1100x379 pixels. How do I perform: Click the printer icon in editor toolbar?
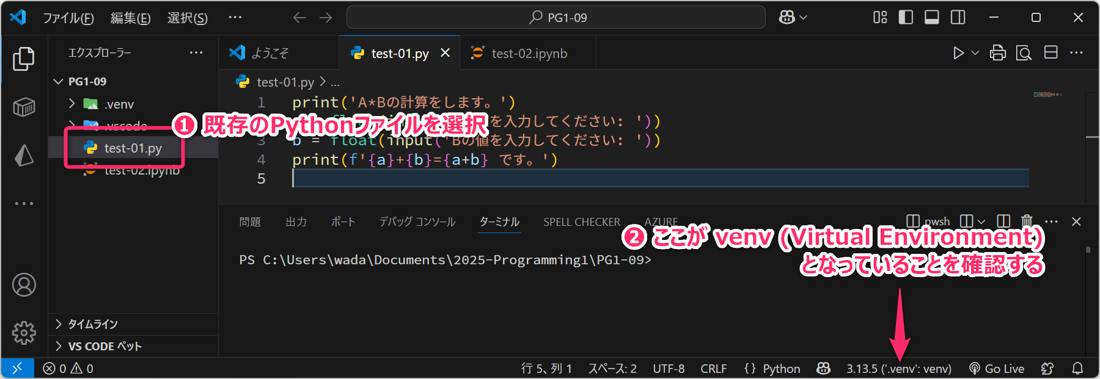tap(997, 53)
